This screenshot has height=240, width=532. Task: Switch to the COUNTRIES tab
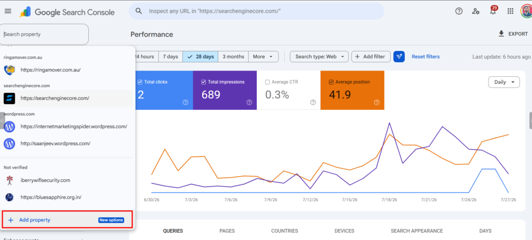(x=285, y=231)
